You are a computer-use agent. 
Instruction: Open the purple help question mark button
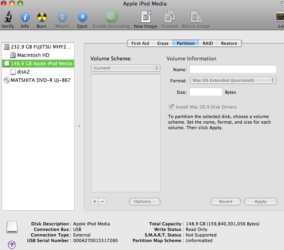(12, 245)
